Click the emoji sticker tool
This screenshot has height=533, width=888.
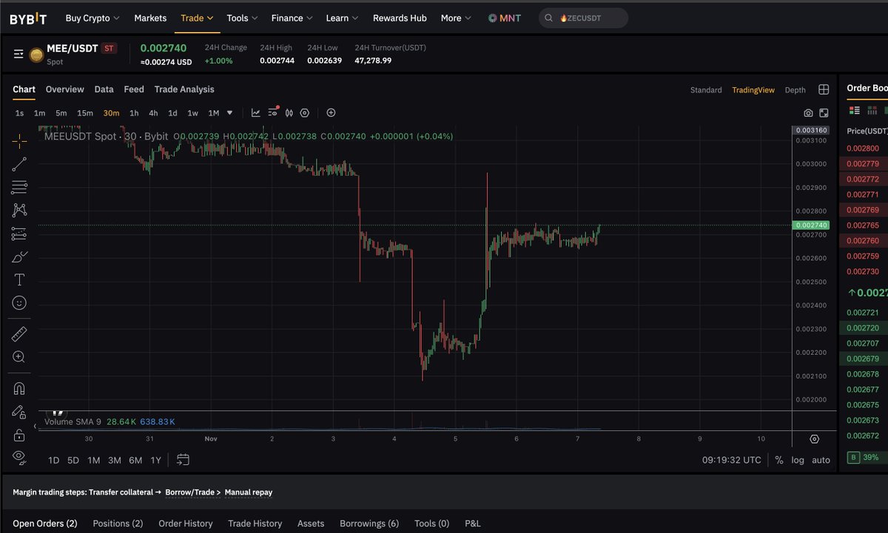(x=19, y=302)
